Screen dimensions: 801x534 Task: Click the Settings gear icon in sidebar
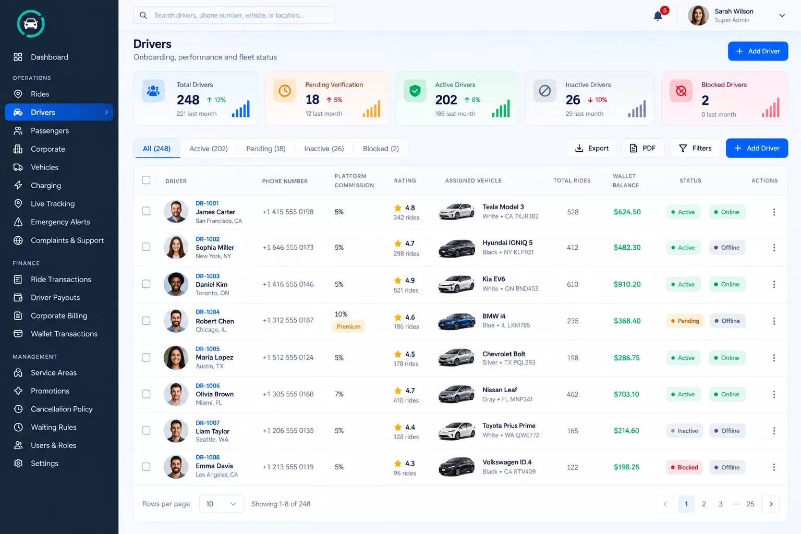click(x=18, y=463)
